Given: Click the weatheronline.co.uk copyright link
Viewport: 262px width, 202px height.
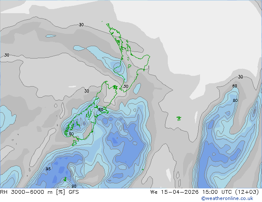Looking at the screenshot, I should [227, 198].
